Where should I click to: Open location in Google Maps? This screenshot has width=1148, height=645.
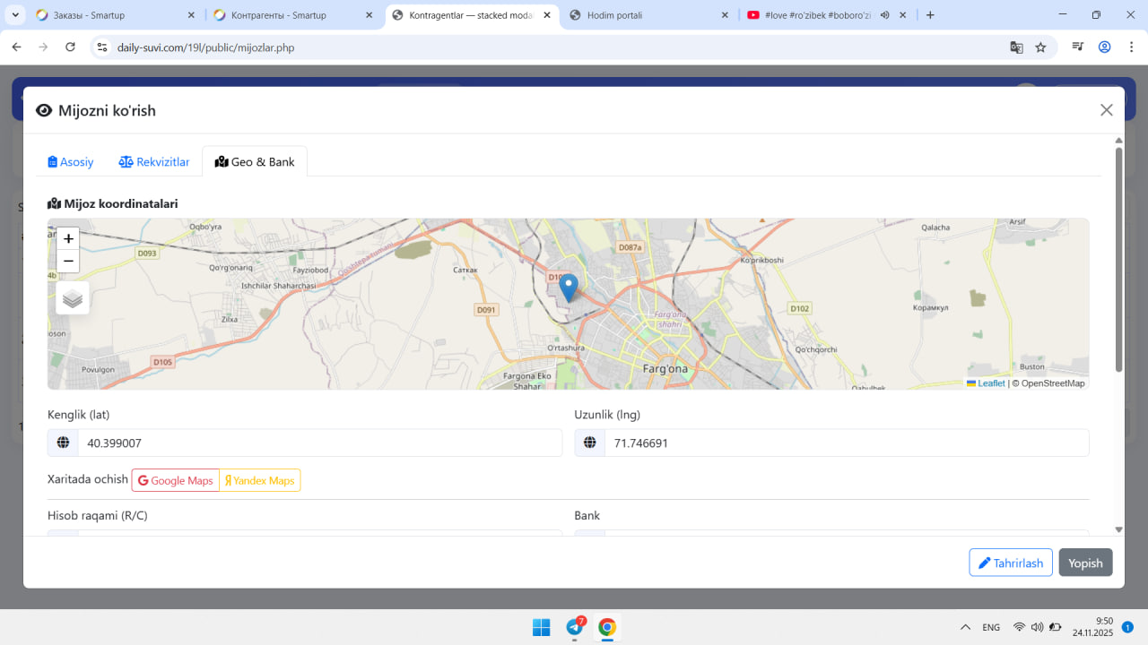176,481
